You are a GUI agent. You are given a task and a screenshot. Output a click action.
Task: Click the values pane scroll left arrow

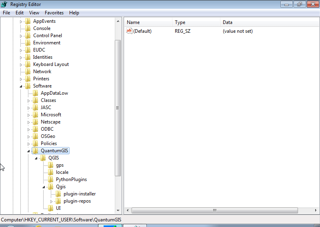pos(128,210)
